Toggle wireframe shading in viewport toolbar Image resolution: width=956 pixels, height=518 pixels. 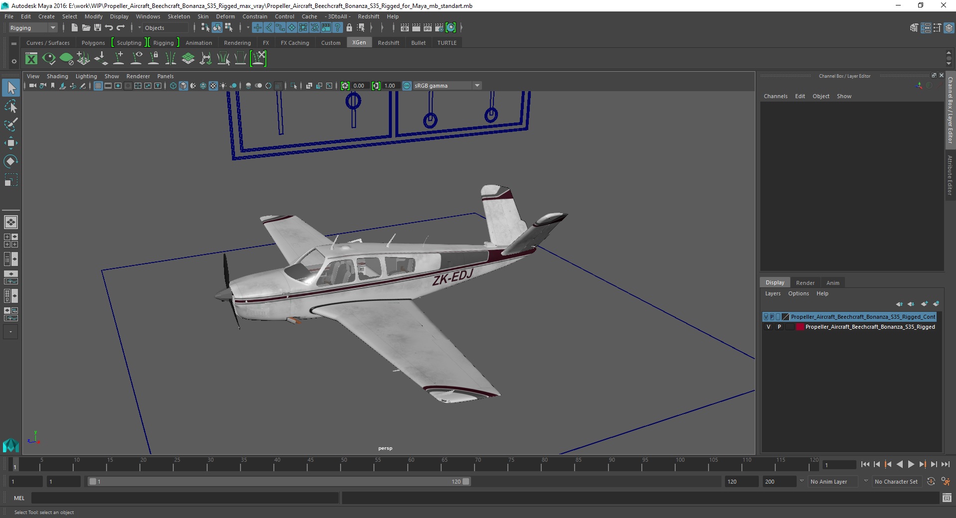pos(173,86)
